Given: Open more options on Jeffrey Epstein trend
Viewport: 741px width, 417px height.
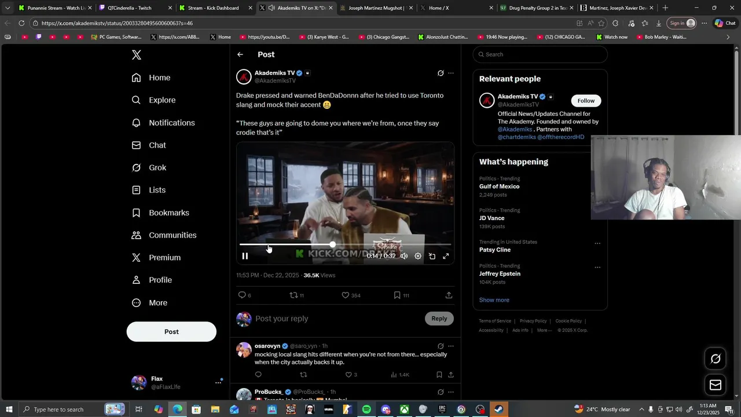Looking at the screenshot, I should tap(597, 268).
